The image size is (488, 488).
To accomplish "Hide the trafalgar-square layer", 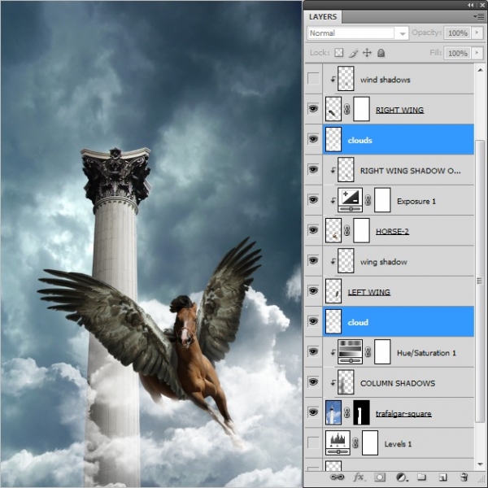I will [313, 412].
